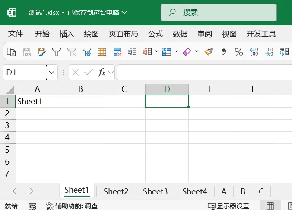Click the Decrease Decimal icon
Viewport: 292px width, 210px height.
pyautogui.click(x=269, y=52)
